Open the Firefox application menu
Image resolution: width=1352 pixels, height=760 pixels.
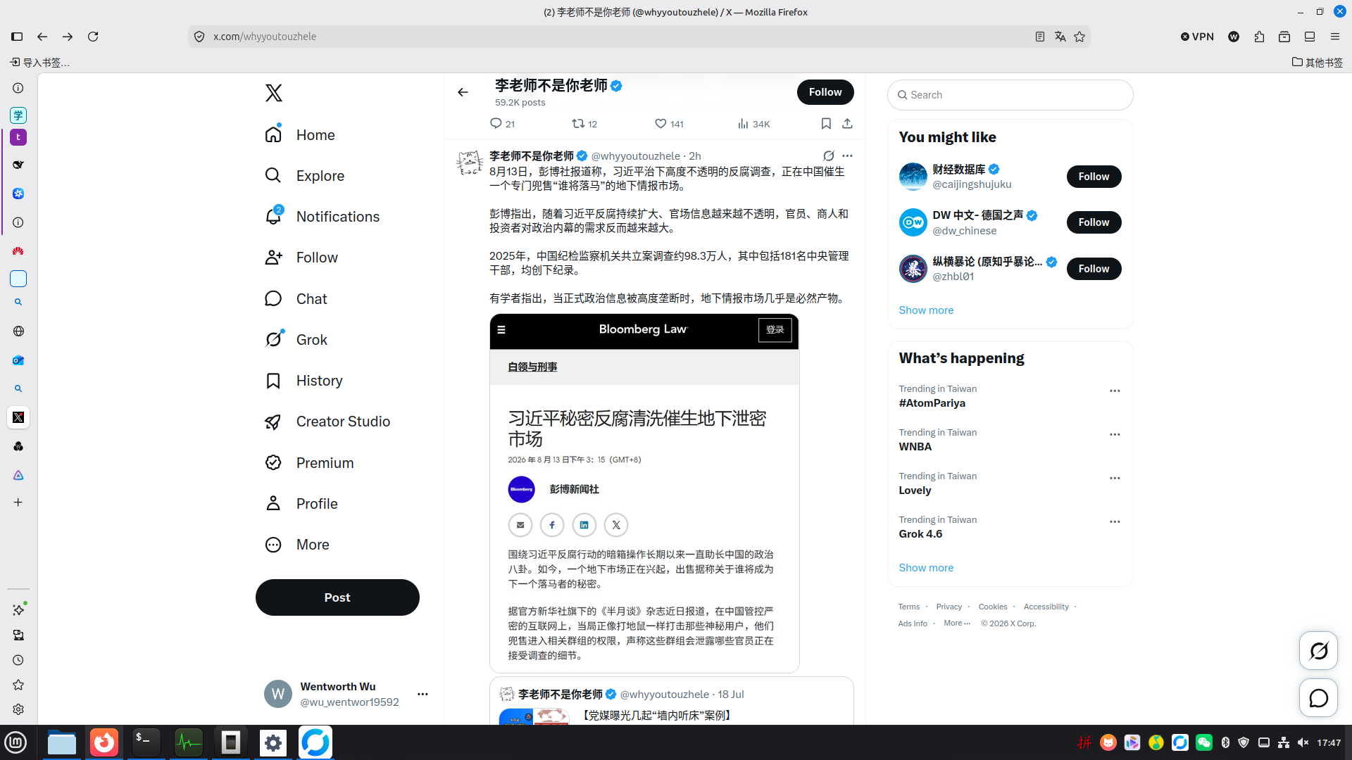point(1335,37)
